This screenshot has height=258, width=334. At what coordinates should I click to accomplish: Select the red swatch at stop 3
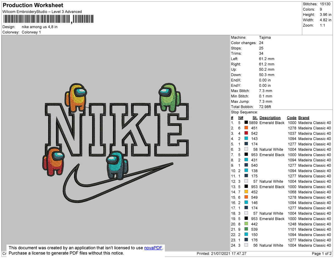click(x=246, y=133)
